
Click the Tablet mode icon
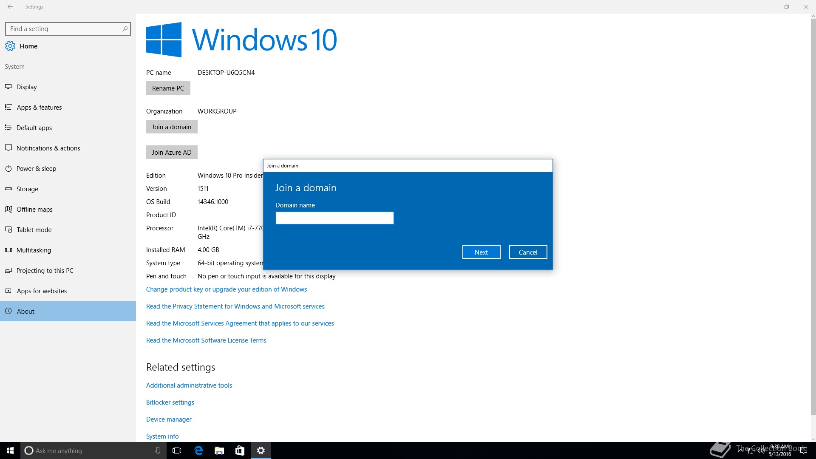(8, 229)
